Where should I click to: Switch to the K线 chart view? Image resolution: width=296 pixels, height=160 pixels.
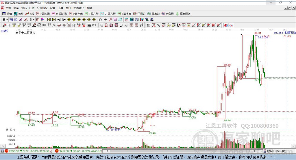pos(30,14)
